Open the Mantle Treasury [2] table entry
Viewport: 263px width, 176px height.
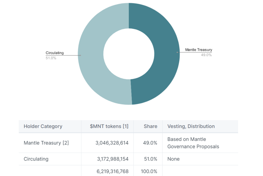point(46,143)
